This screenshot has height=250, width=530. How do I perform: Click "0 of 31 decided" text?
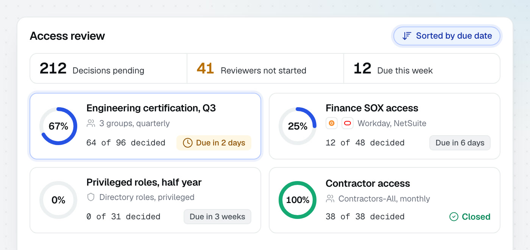coord(123,217)
